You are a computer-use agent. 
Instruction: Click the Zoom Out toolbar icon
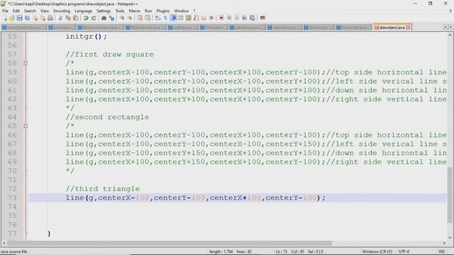click(x=130, y=18)
